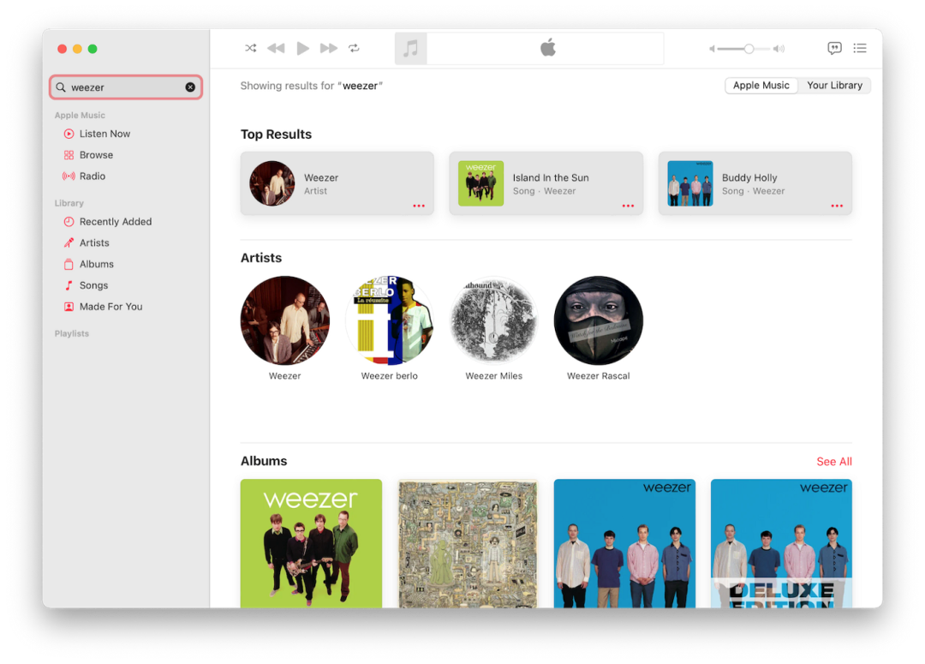Open the blue Weezer album cover

tap(624, 543)
